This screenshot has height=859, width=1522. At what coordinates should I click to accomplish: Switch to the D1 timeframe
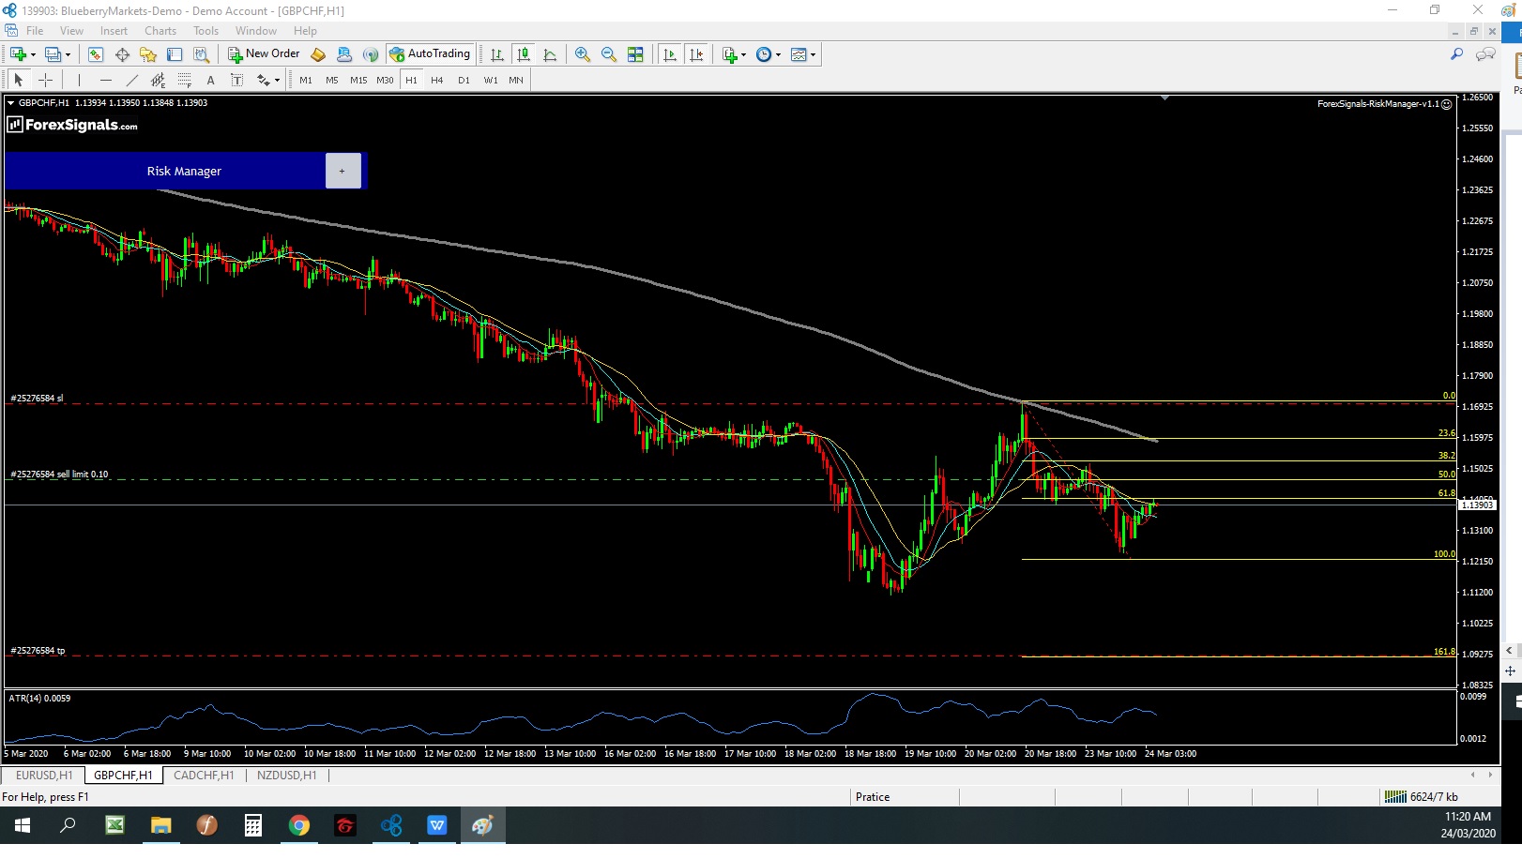point(464,80)
